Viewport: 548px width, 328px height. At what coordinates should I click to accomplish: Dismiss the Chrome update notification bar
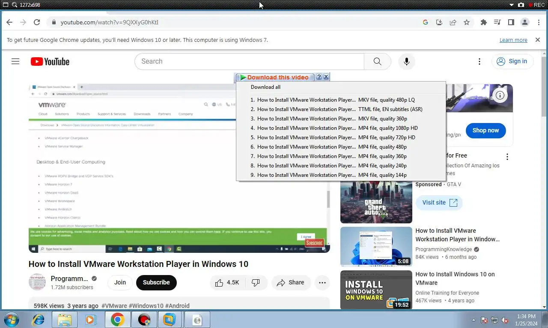538,40
